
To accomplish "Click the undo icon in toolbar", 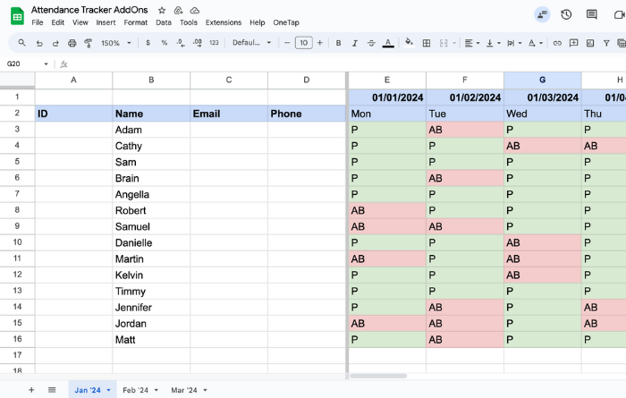I will 39,43.
